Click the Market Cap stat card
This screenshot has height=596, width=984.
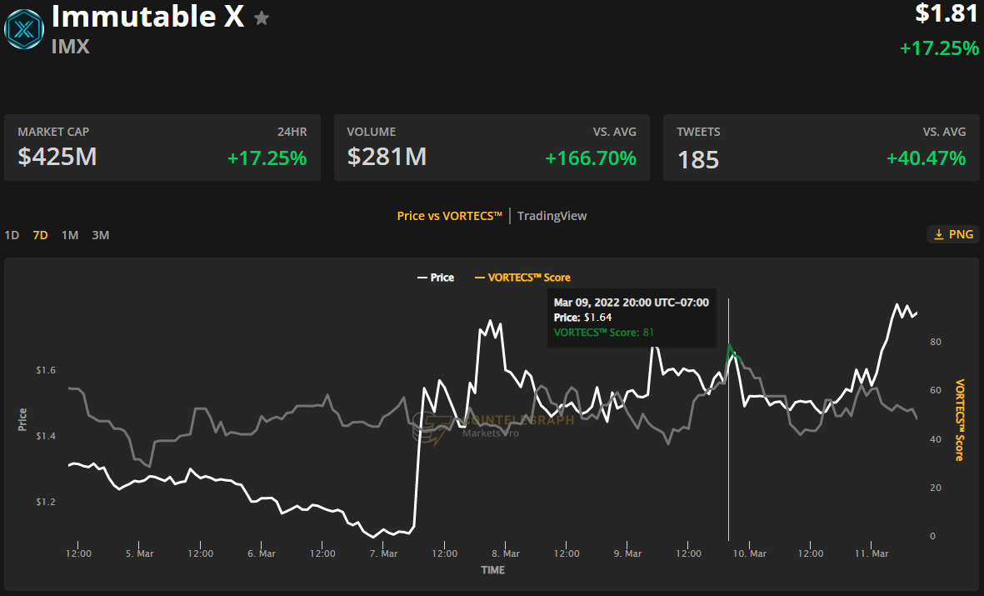point(162,148)
